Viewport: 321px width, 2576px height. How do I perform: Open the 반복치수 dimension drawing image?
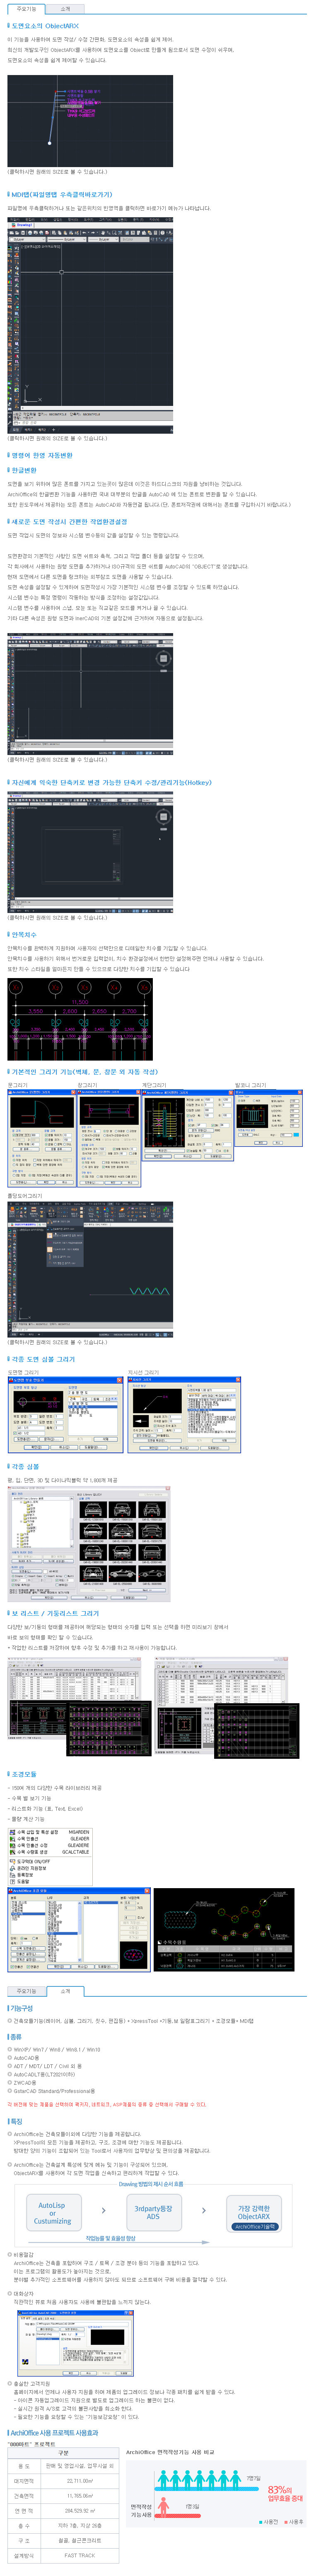[80, 1020]
